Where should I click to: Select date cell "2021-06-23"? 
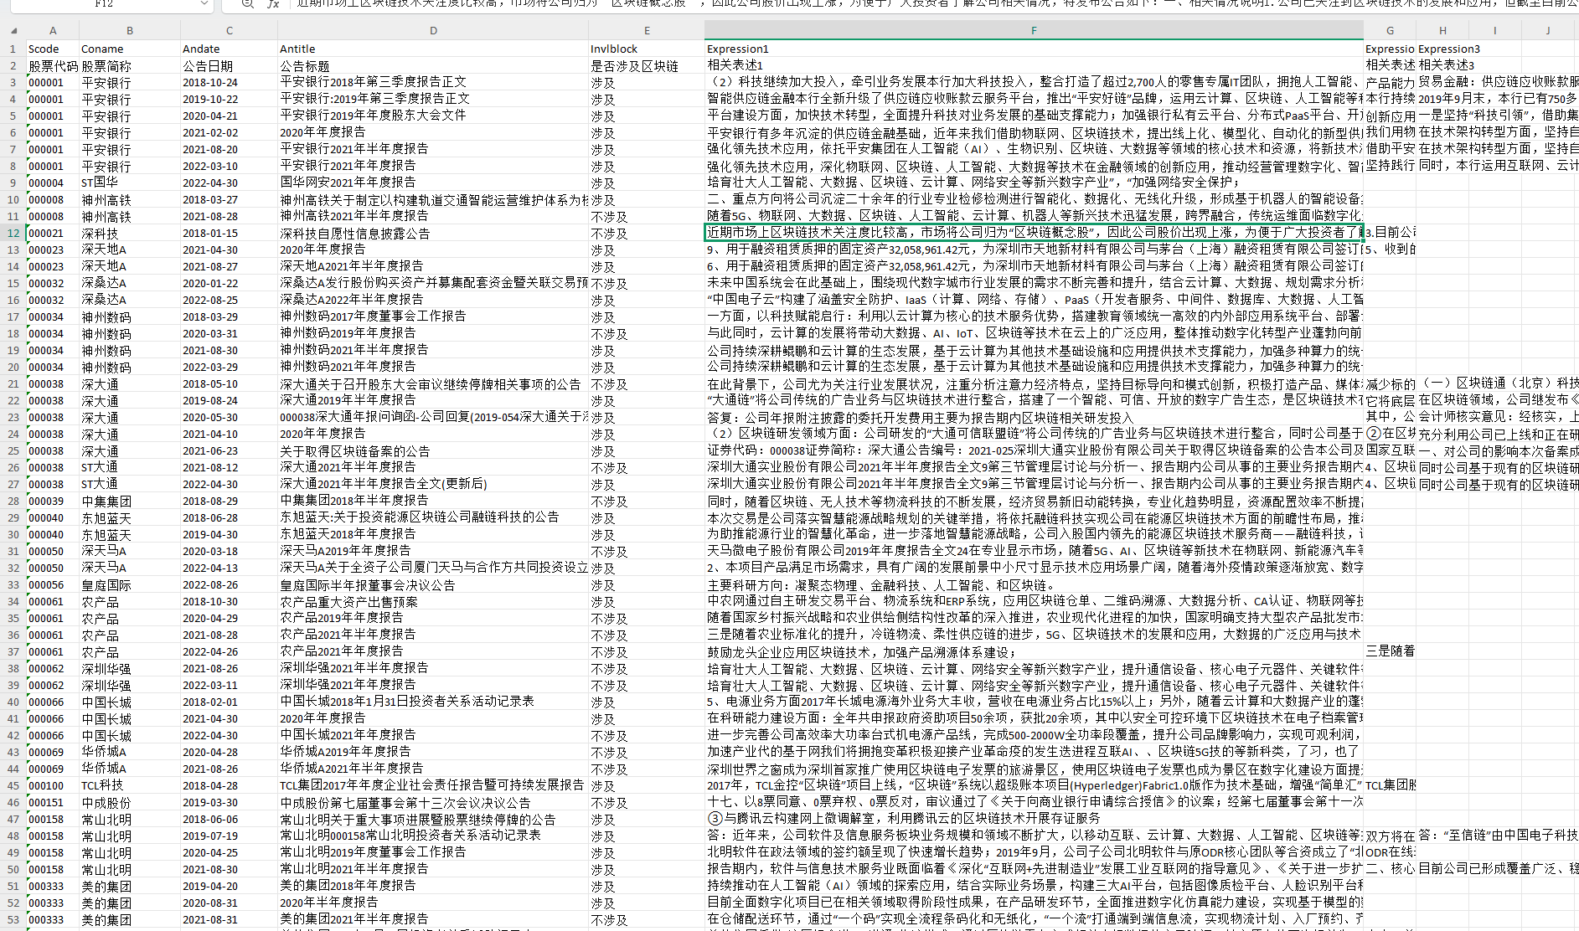[229, 450]
